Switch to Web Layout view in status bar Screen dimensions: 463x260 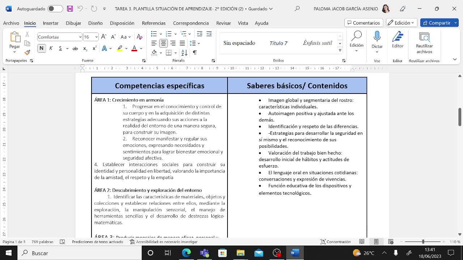click(391, 242)
